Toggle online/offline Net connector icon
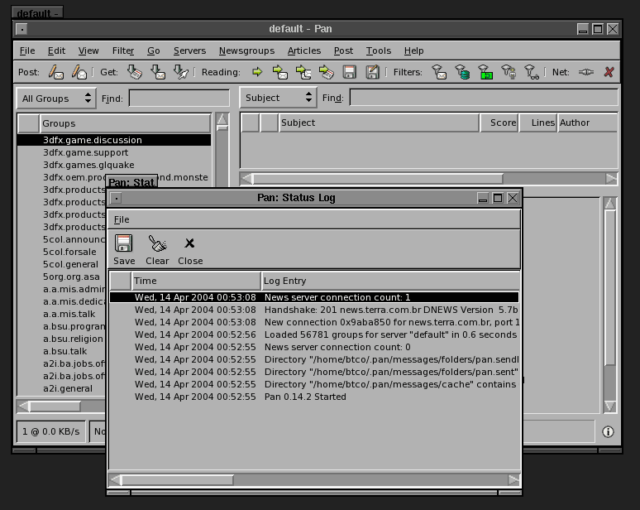Screen dimensions: 640x510 pos(586,72)
